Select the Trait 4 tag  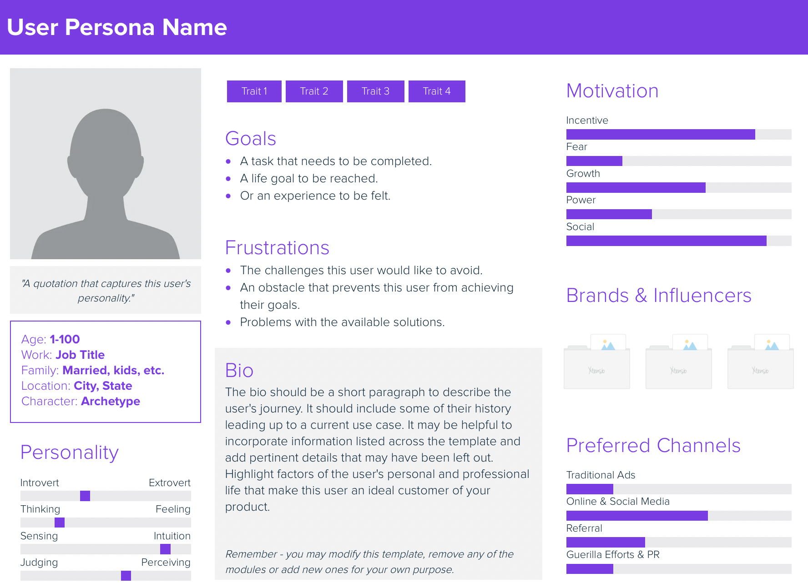[437, 91]
